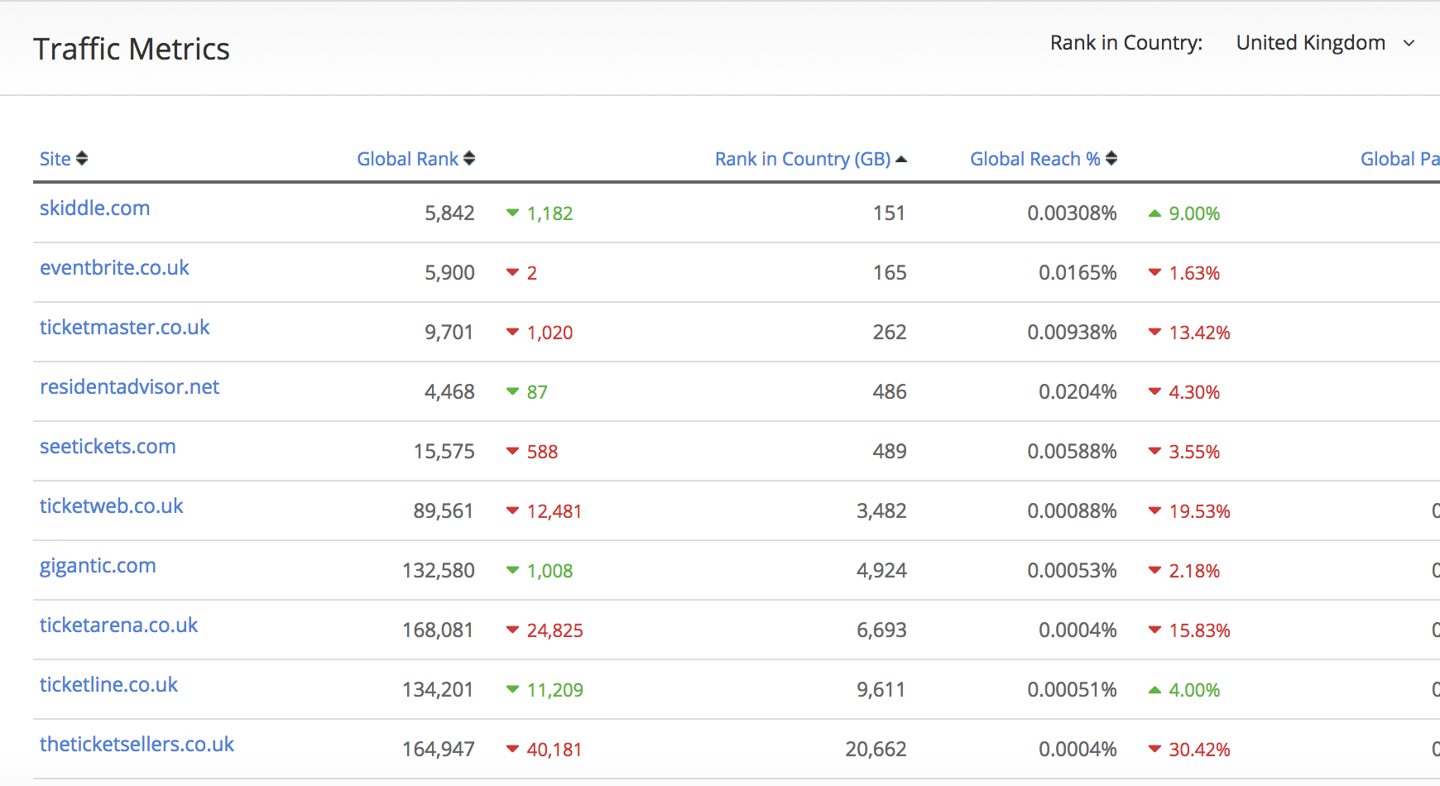Select country rank value 151
1440x786 pixels.
pos(890,213)
